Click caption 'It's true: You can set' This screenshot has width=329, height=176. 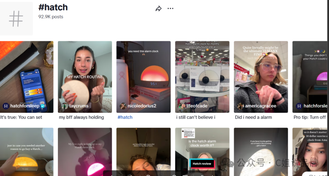[x=21, y=117]
